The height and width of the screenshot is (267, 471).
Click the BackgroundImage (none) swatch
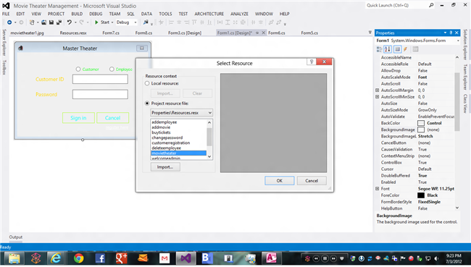point(421,130)
